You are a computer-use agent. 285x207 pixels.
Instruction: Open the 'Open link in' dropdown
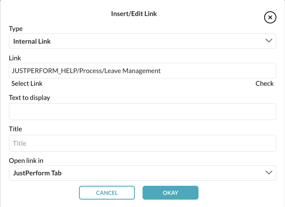[x=142, y=173]
